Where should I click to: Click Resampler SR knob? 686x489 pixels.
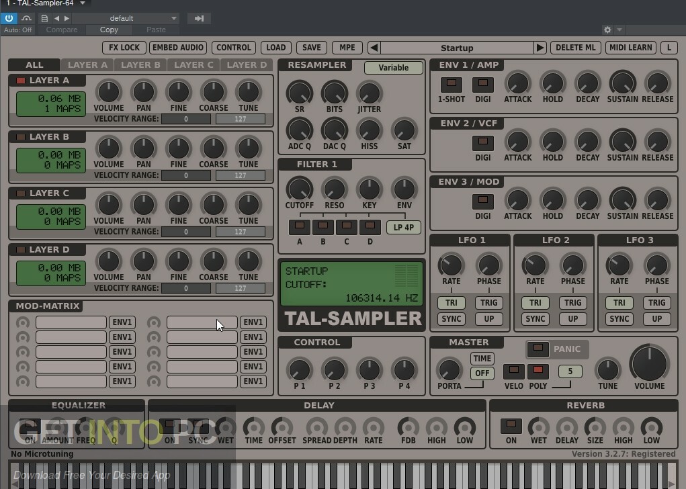tap(299, 93)
